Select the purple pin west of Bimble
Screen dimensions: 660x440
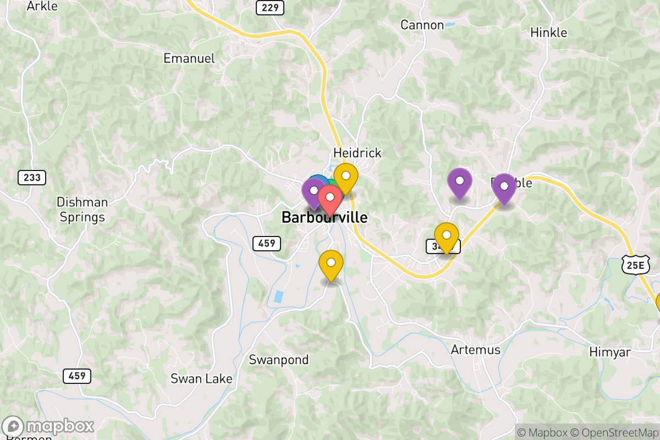coord(460,184)
